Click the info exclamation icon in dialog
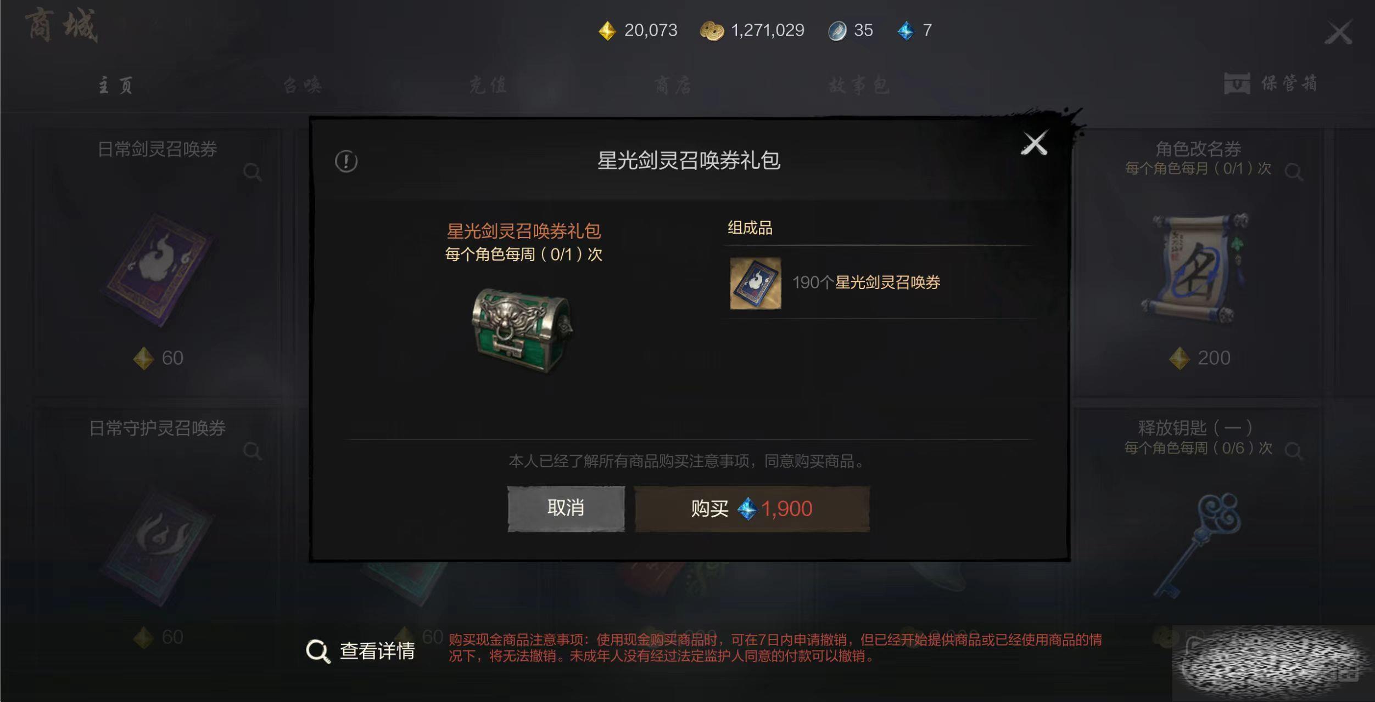Image resolution: width=1375 pixels, height=702 pixels. (346, 161)
